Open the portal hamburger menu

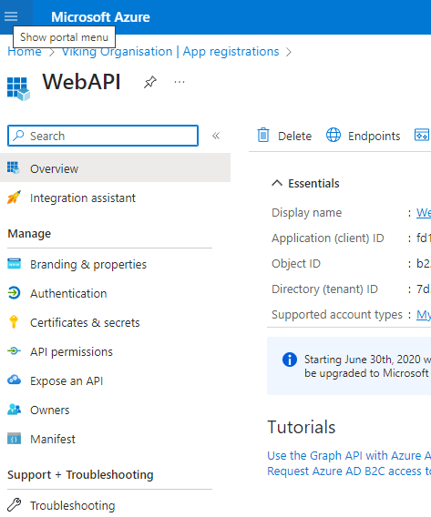click(11, 16)
